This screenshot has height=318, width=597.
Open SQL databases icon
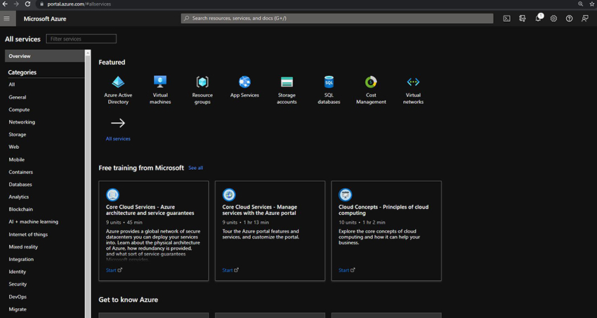coord(329,82)
